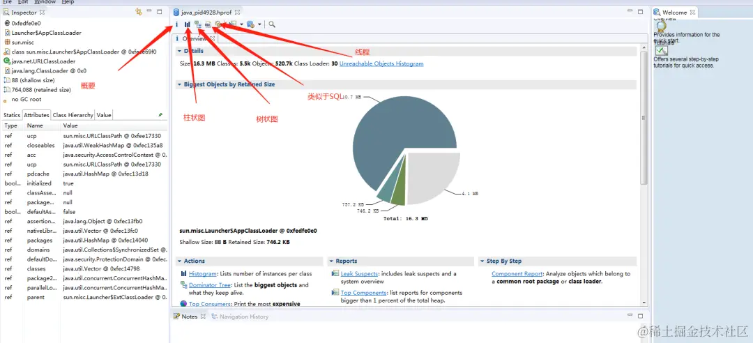Switch to the Attributes tab

coord(36,115)
